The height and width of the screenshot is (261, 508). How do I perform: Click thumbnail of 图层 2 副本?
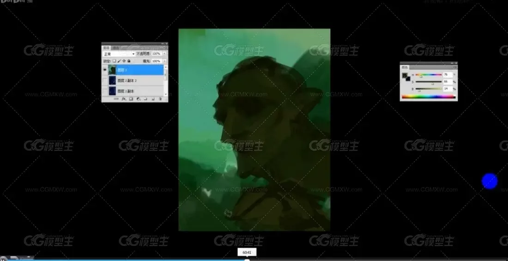pos(112,91)
